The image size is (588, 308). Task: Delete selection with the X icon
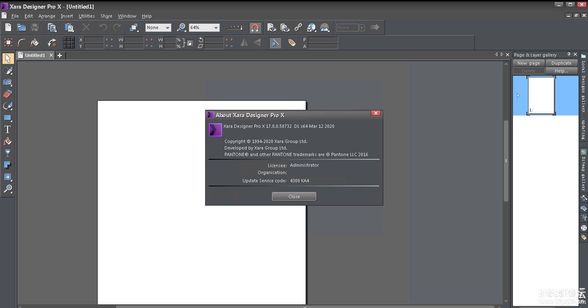pyautogui.click(x=86, y=27)
